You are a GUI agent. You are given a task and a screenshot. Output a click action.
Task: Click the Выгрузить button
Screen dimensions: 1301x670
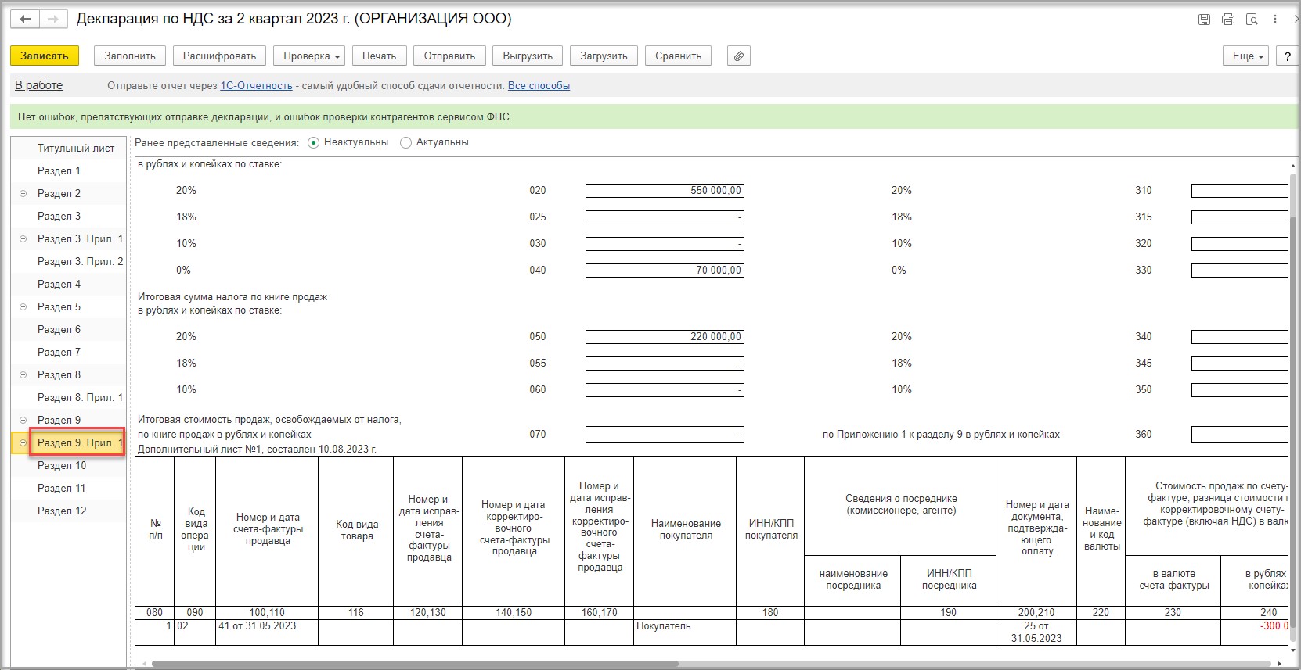[528, 56]
